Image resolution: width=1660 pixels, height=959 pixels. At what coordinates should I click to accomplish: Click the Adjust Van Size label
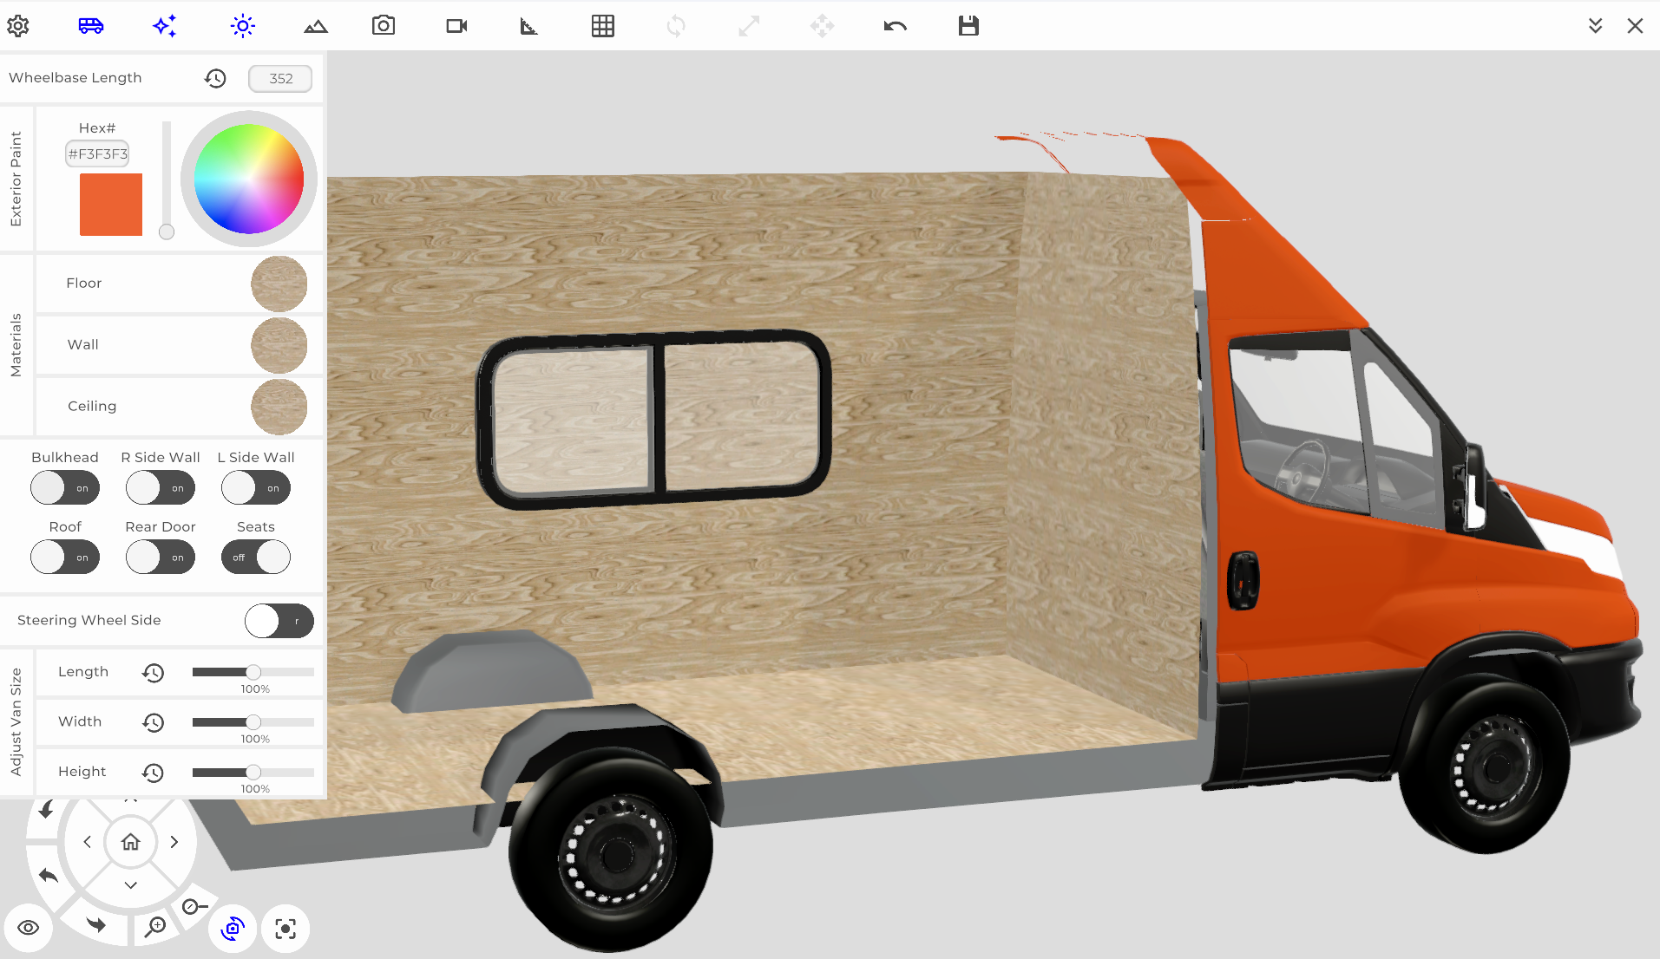click(16, 721)
